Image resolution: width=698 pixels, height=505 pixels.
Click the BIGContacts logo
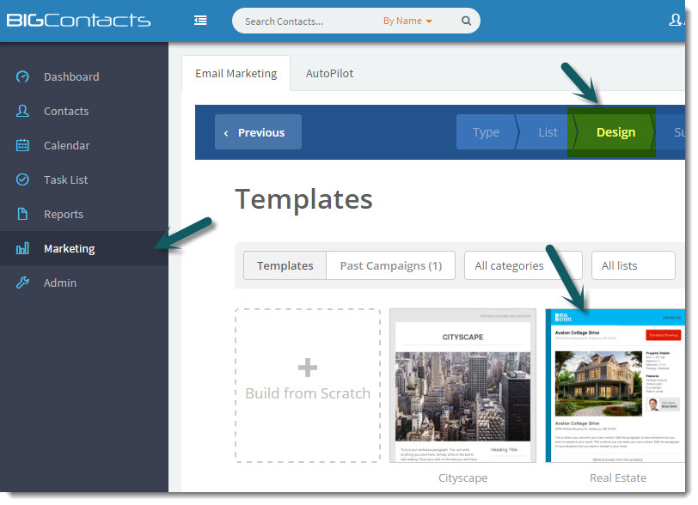[78, 21]
